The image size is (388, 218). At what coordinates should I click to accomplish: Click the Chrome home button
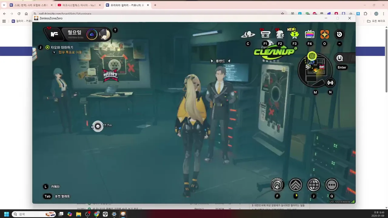click(26, 14)
